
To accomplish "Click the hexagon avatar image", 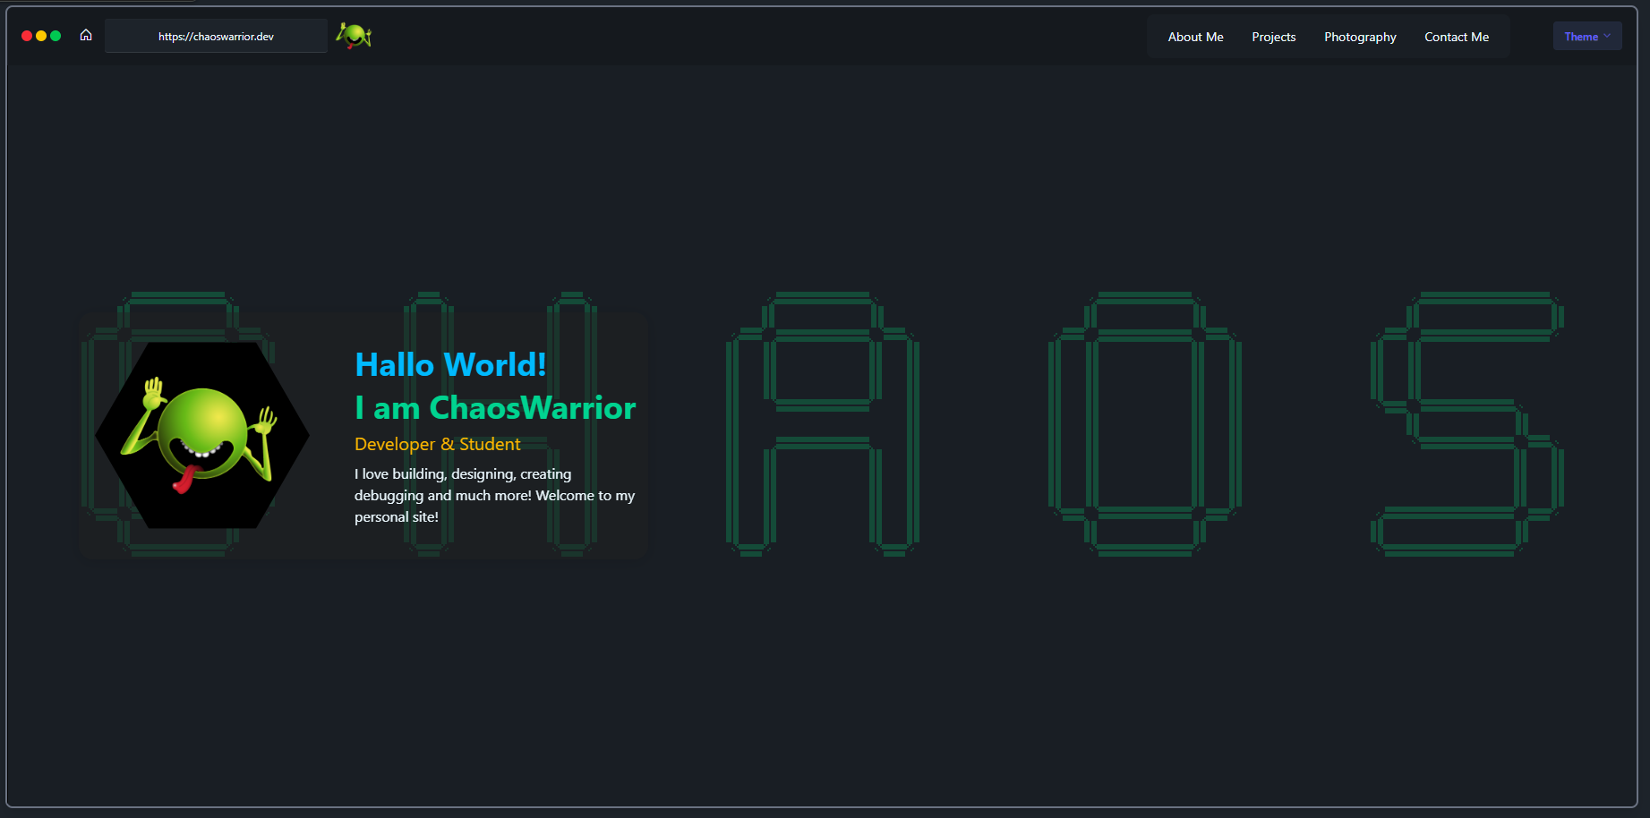I will click(x=202, y=436).
